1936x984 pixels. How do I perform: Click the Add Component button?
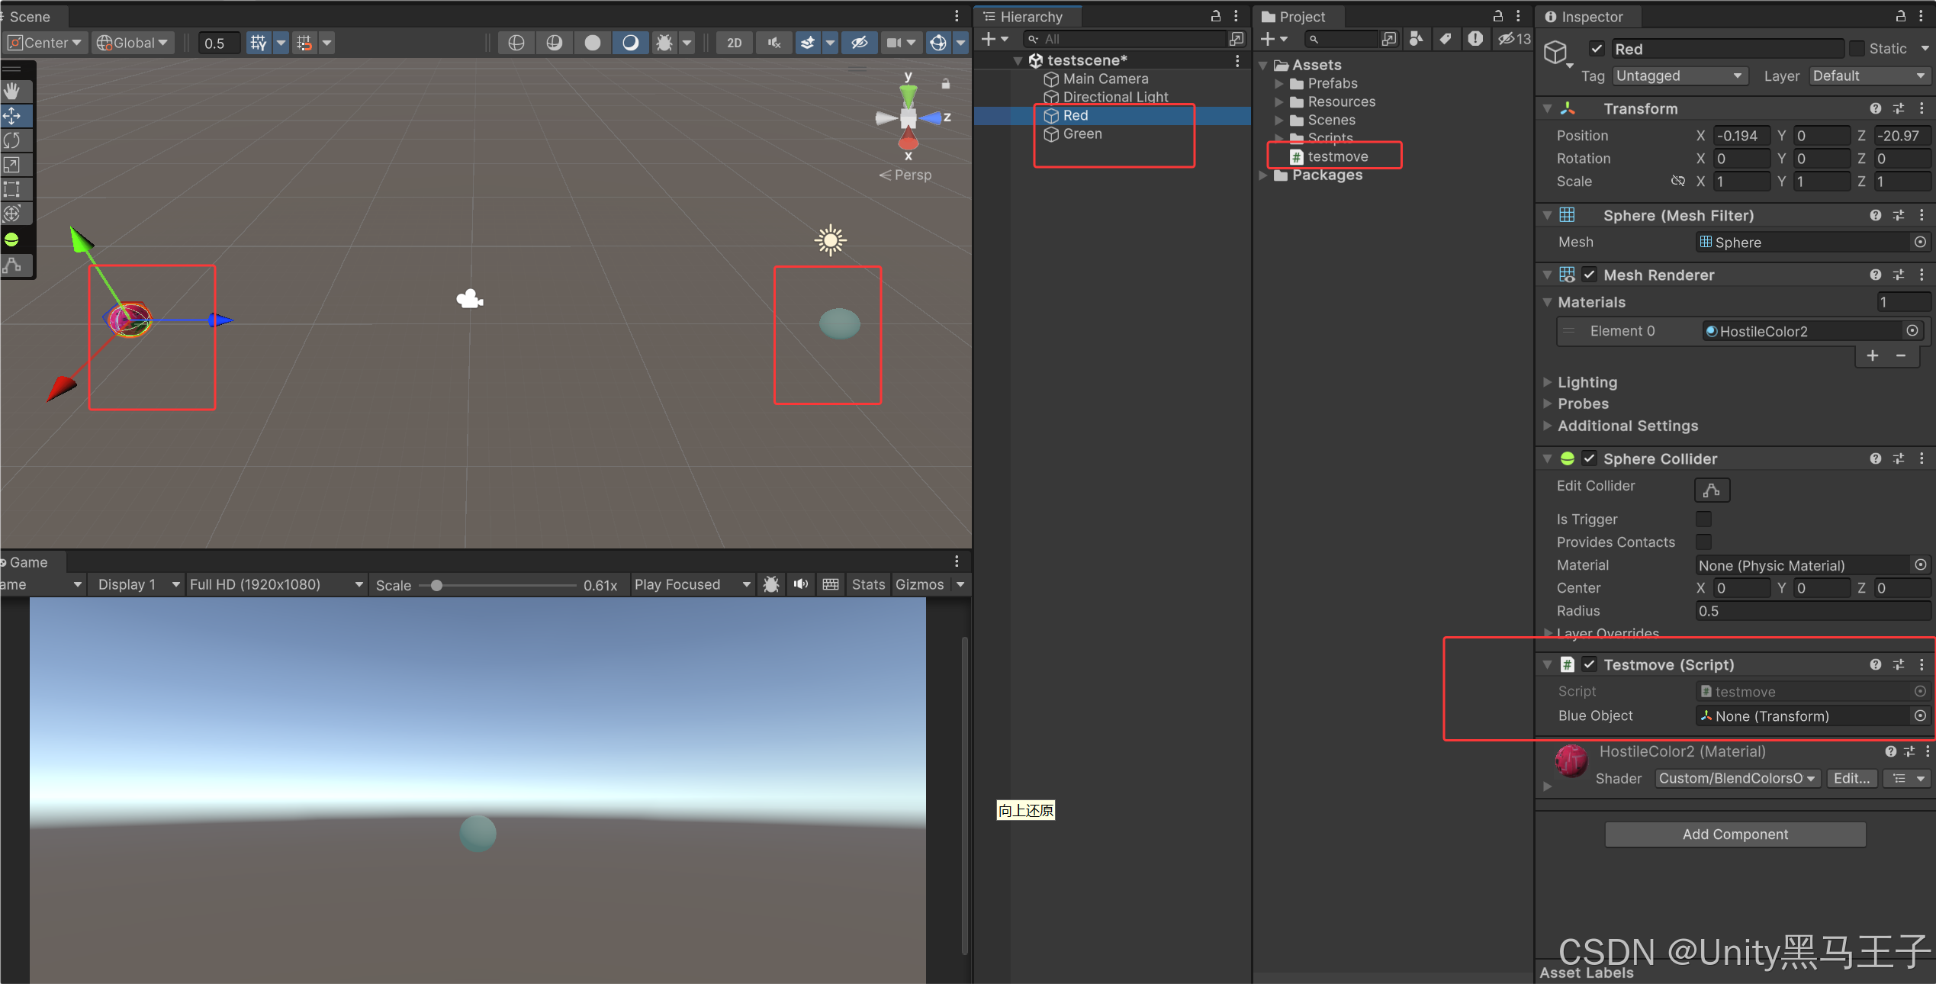(1735, 834)
